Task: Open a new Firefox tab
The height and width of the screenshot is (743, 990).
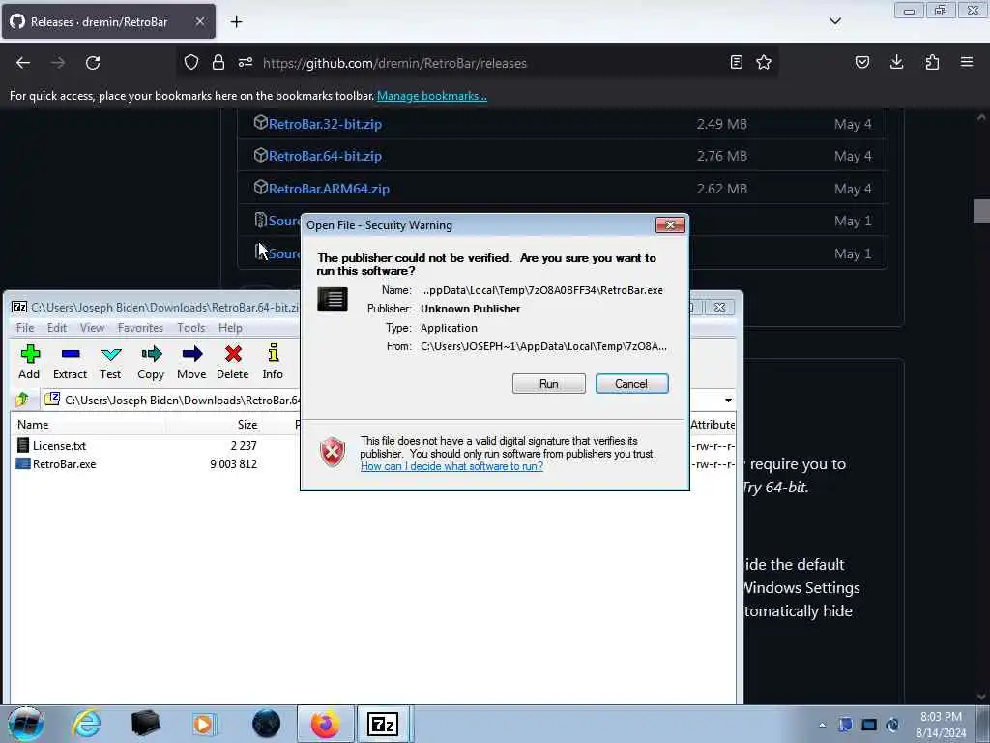Action: (236, 22)
